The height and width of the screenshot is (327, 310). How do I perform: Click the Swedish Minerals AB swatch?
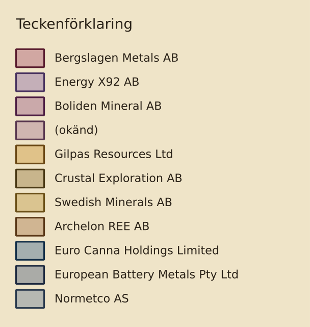click(x=30, y=203)
